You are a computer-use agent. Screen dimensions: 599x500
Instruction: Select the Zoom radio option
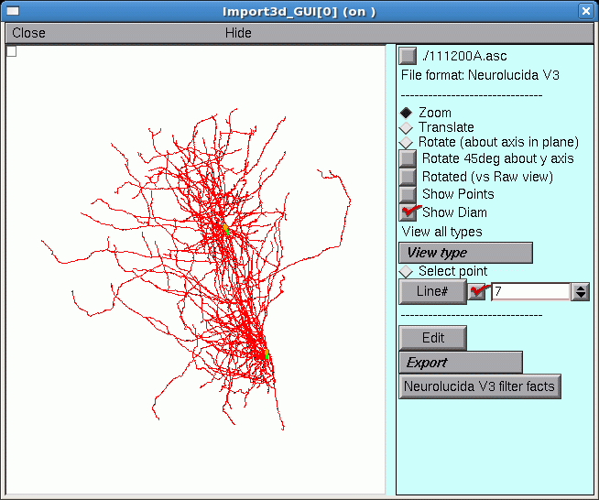(x=407, y=113)
